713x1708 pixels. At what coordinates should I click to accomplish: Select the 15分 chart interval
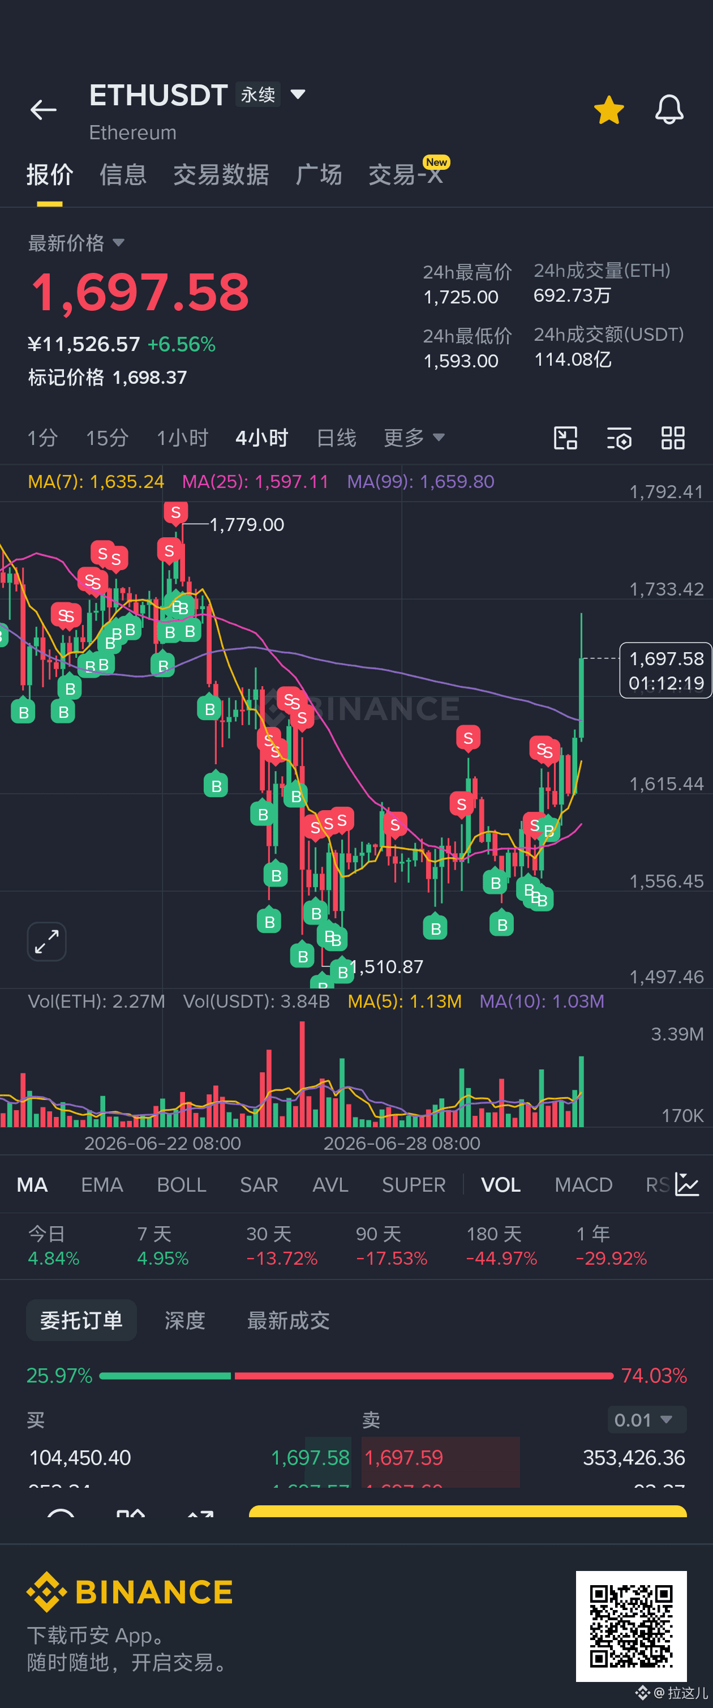[107, 438]
